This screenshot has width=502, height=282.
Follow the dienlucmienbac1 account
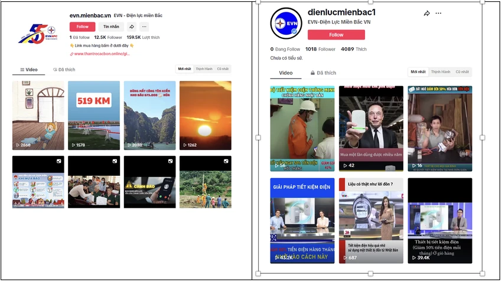[x=336, y=35]
